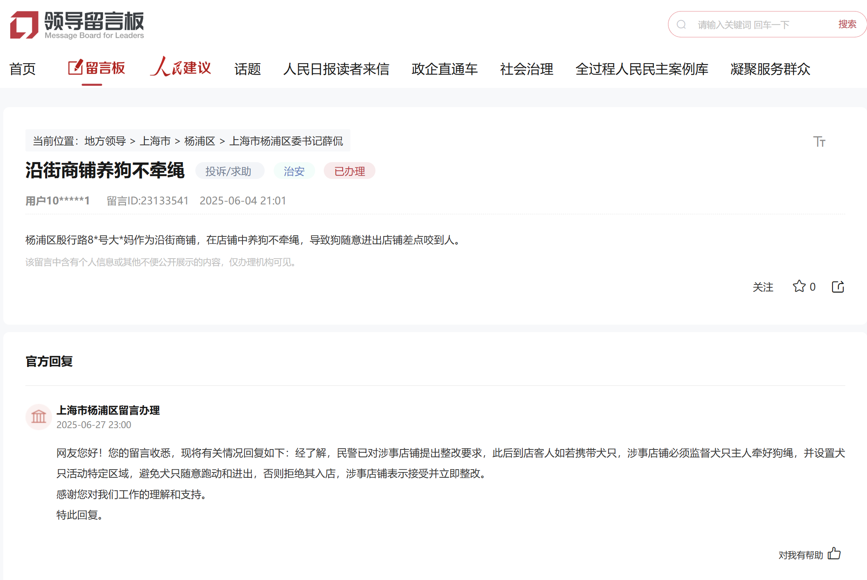The width and height of the screenshot is (867, 580).
Task: Click the search magnifier icon
Action: (x=681, y=25)
